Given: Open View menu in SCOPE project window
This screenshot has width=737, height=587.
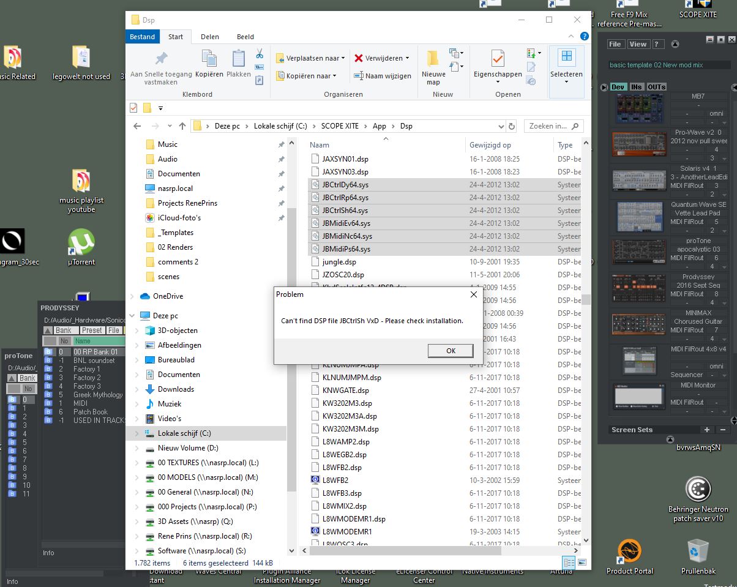Looking at the screenshot, I should 638,44.
